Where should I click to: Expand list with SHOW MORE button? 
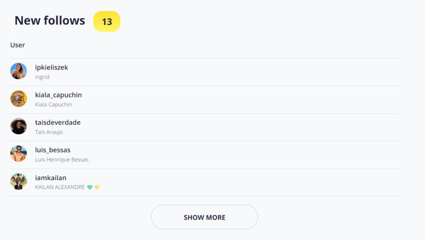(204, 217)
